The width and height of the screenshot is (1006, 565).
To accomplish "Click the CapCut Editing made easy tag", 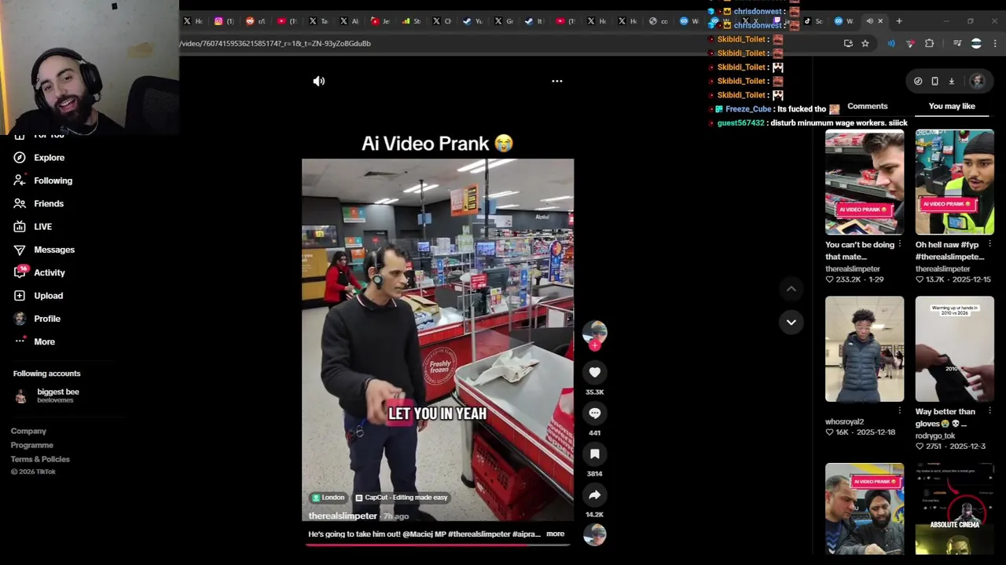I will 402,498.
